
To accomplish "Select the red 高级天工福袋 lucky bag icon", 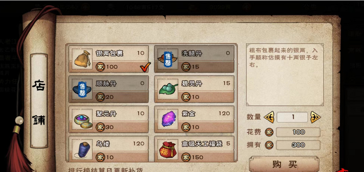I will pos(168,149).
